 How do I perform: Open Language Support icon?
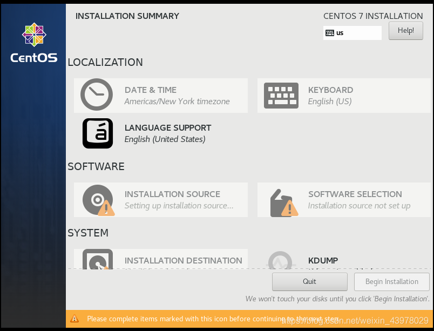(x=98, y=133)
